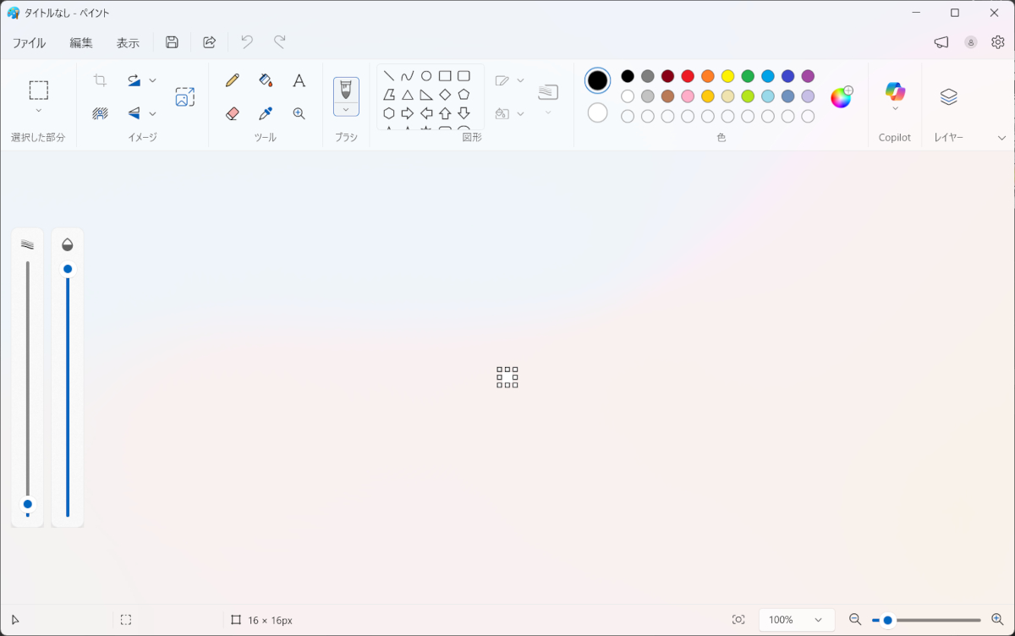Click the Flip image icon
Screen dimensions: 1015x636
coord(134,113)
